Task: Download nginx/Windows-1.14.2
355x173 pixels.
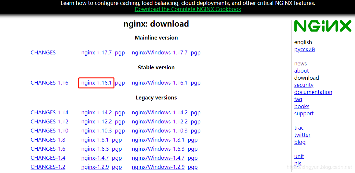Action: click(160, 112)
